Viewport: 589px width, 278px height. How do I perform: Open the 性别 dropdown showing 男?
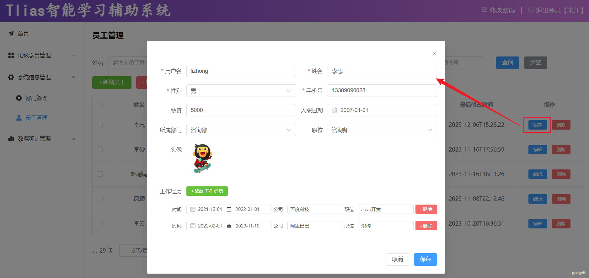[241, 91]
